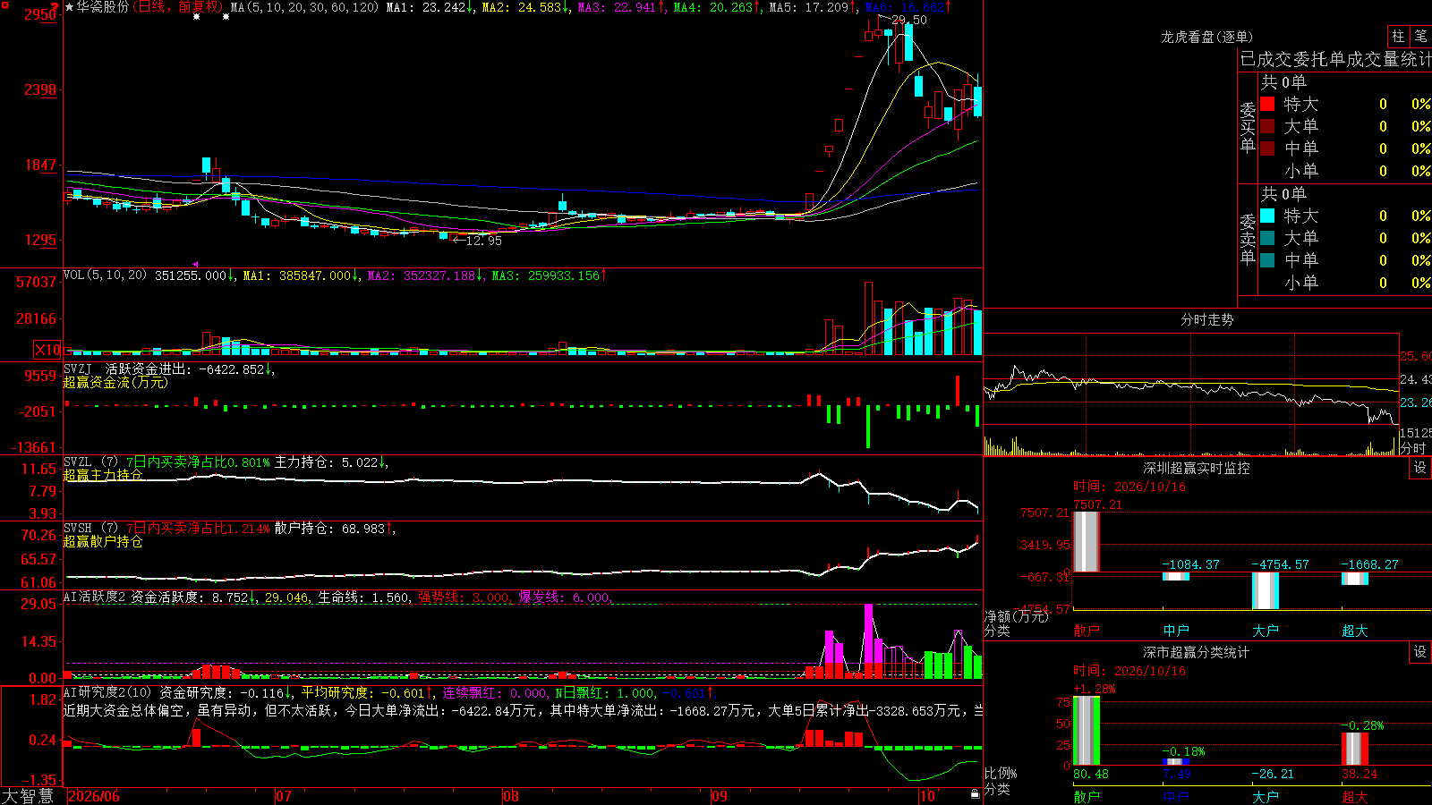Viewport: 1432px width, 805px height.
Task: Click the 10 month marker on timeline
Action: 927,796
